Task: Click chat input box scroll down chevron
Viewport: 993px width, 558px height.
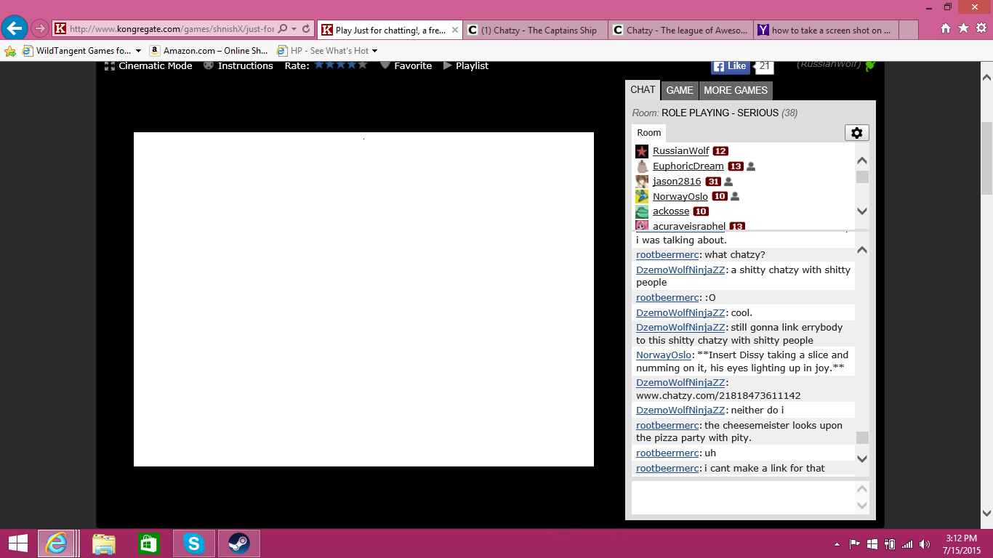Action: (862, 505)
